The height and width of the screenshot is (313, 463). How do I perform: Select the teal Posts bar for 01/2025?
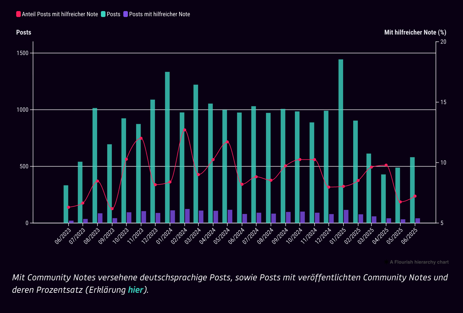pyautogui.click(x=341, y=140)
